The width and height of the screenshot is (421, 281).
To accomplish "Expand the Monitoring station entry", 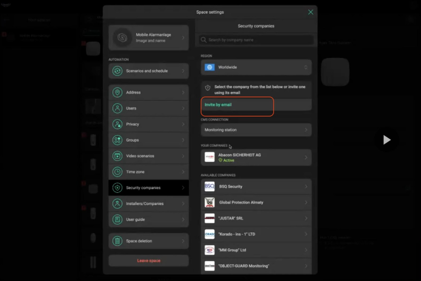I will (x=255, y=129).
